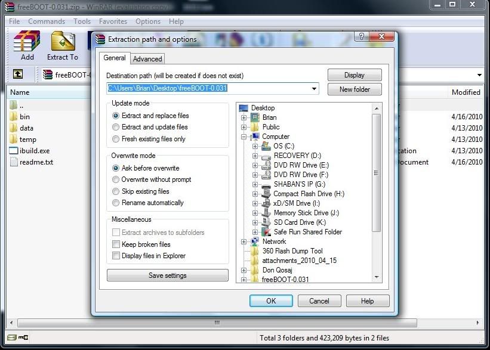Open the WinRAR address bar dropdown arrow
The width and height of the screenshot is (490, 350).
(x=479, y=75)
